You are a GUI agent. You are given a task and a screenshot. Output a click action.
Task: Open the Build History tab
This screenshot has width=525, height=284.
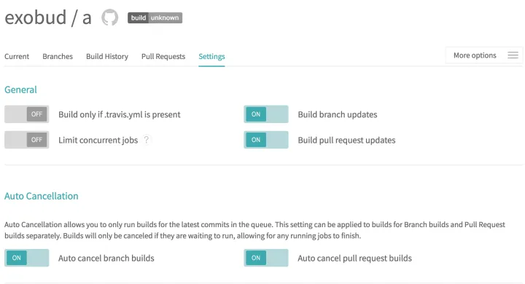click(107, 56)
